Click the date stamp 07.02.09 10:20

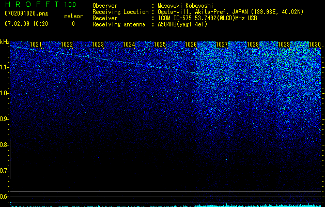coord(26,24)
